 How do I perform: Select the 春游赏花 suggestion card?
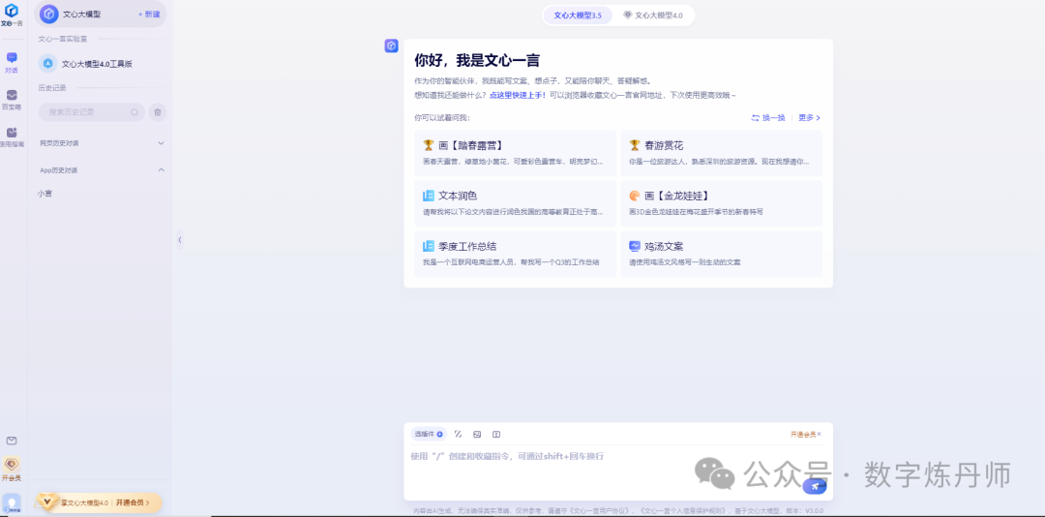[x=721, y=153]
